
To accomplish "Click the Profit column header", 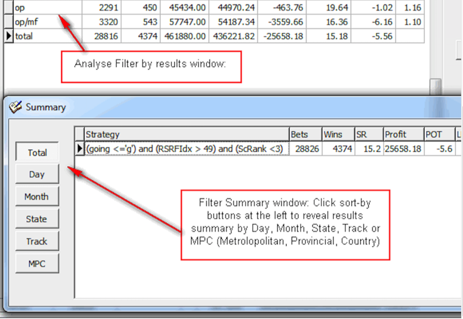I will 403,134.
